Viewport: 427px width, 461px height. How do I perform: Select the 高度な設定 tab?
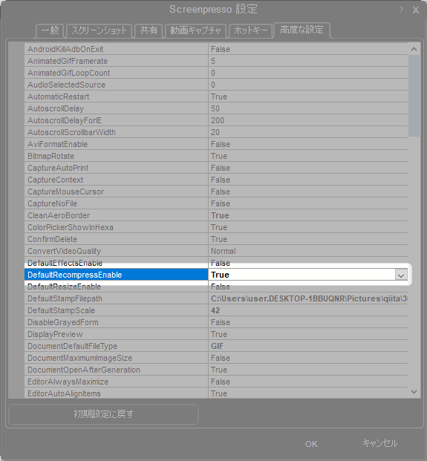pyautogui.click(x=301, y=30)
